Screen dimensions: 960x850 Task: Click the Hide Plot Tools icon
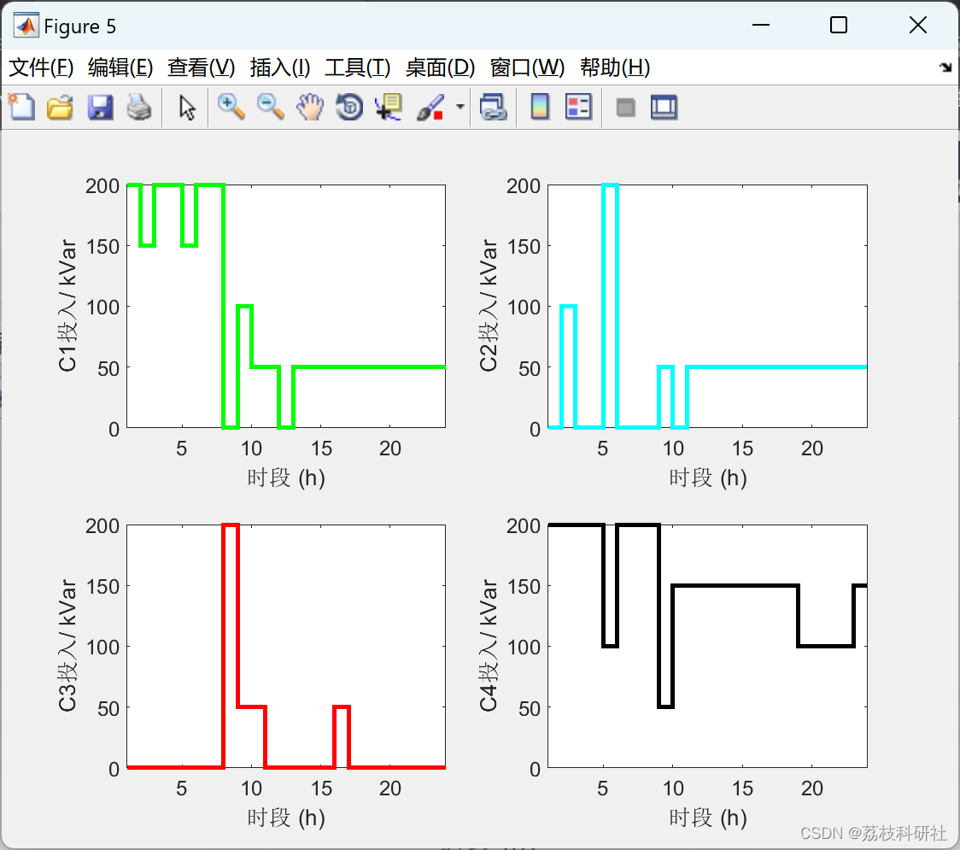625,108
